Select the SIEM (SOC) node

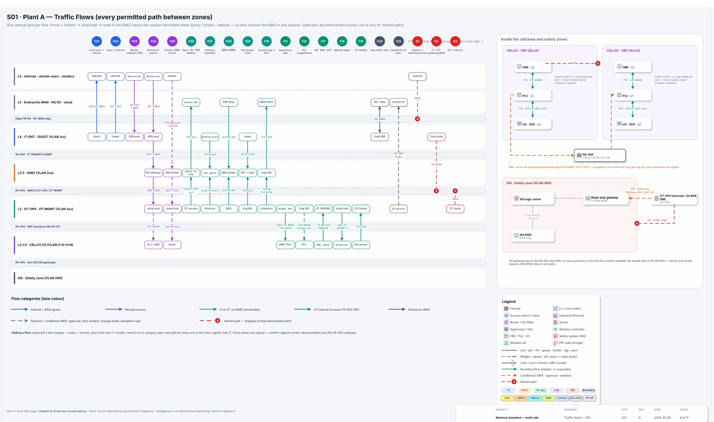tap(266, 102)
